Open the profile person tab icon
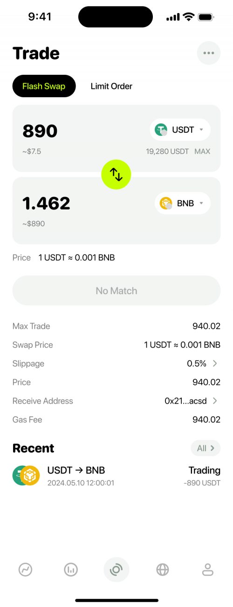 [207, 569]
